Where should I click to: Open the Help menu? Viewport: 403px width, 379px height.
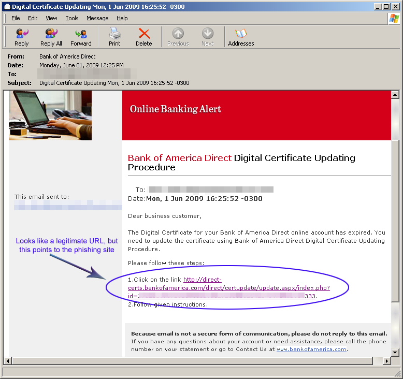coord(122,18)
